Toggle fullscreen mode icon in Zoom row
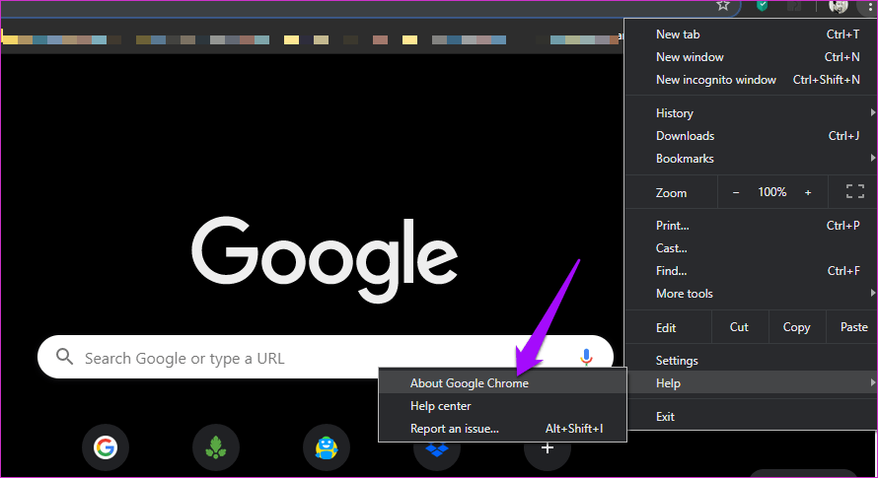Viewport: 878px width, 478px height. click(854, 192)
